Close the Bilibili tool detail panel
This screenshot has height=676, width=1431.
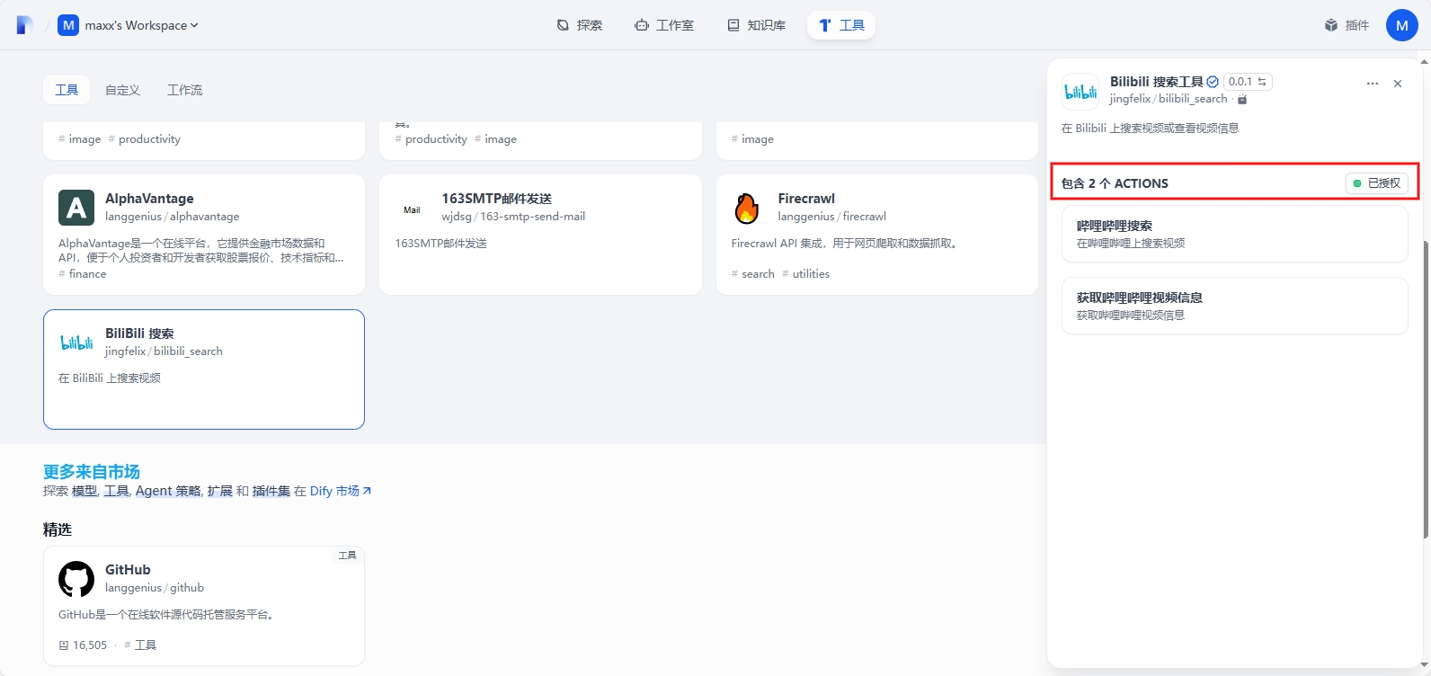tap(1398, 84)
